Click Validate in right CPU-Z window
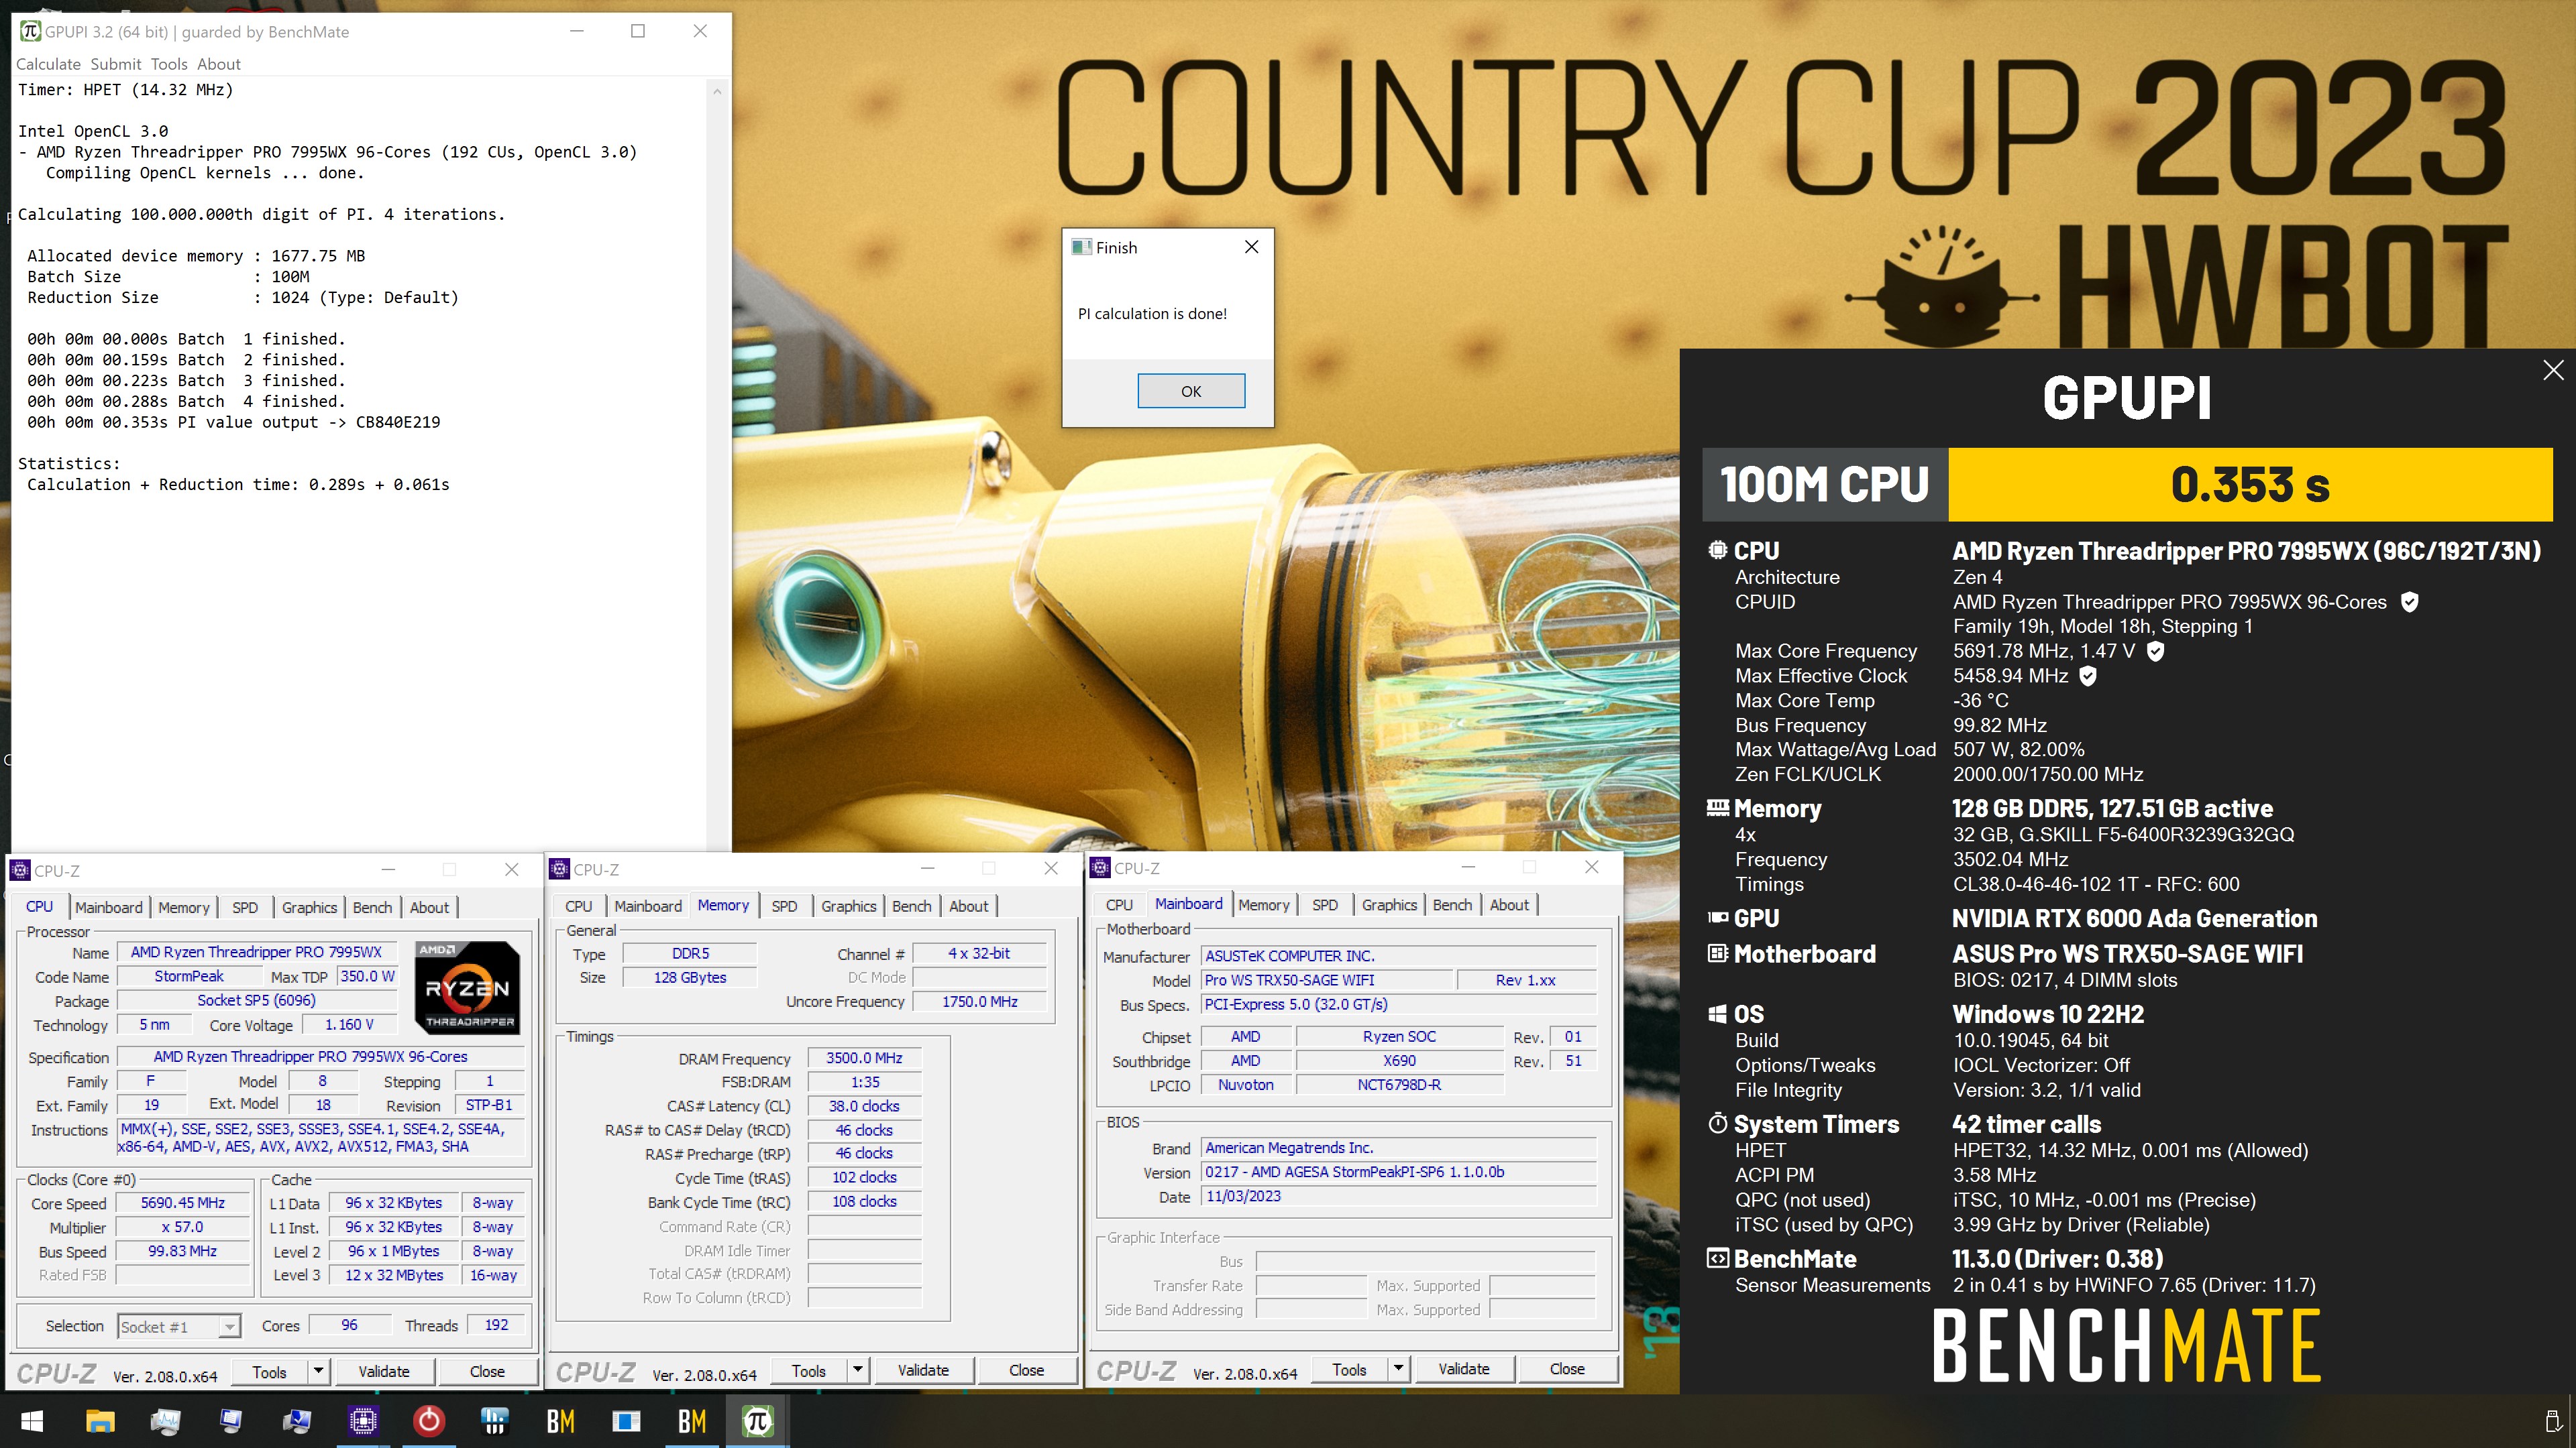 [x=1463, y=1369]
